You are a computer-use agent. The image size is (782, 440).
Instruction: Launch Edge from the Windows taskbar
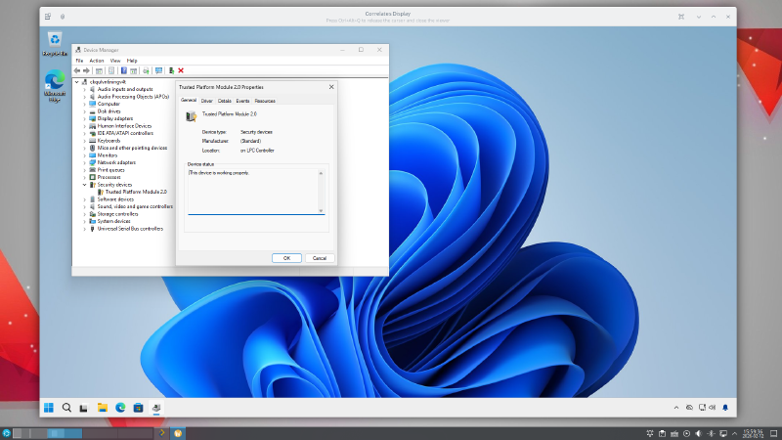120,408
